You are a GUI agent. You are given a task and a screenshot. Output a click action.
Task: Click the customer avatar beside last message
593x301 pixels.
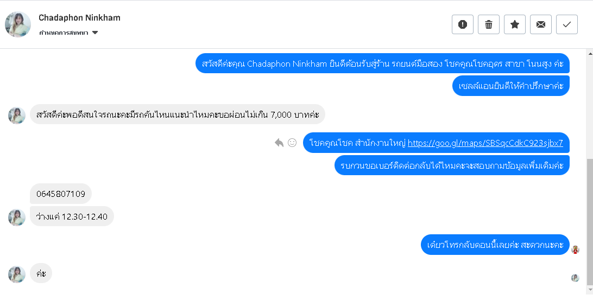(x=17, y=274)
